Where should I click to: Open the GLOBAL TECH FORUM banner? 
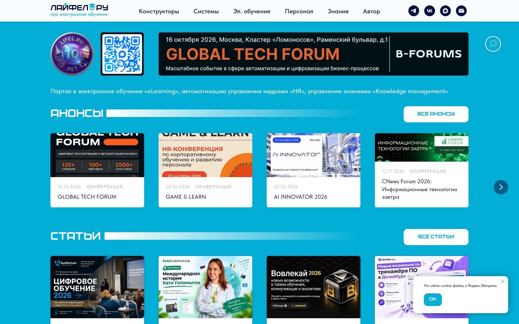[x=314, y=54]
